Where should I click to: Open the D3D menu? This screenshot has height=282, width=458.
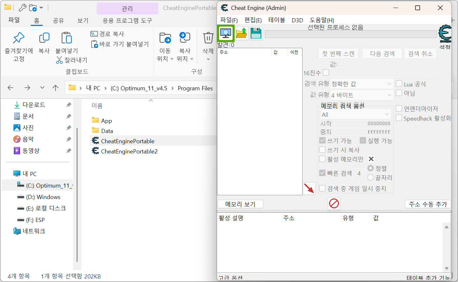(297, 20)
